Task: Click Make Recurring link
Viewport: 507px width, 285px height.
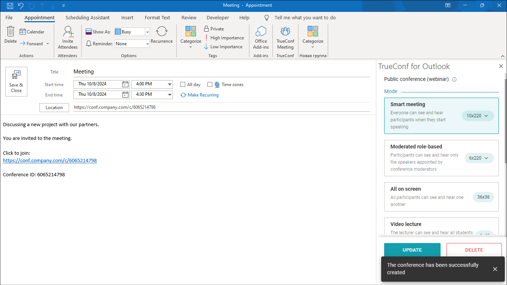Action: point(199,95)
